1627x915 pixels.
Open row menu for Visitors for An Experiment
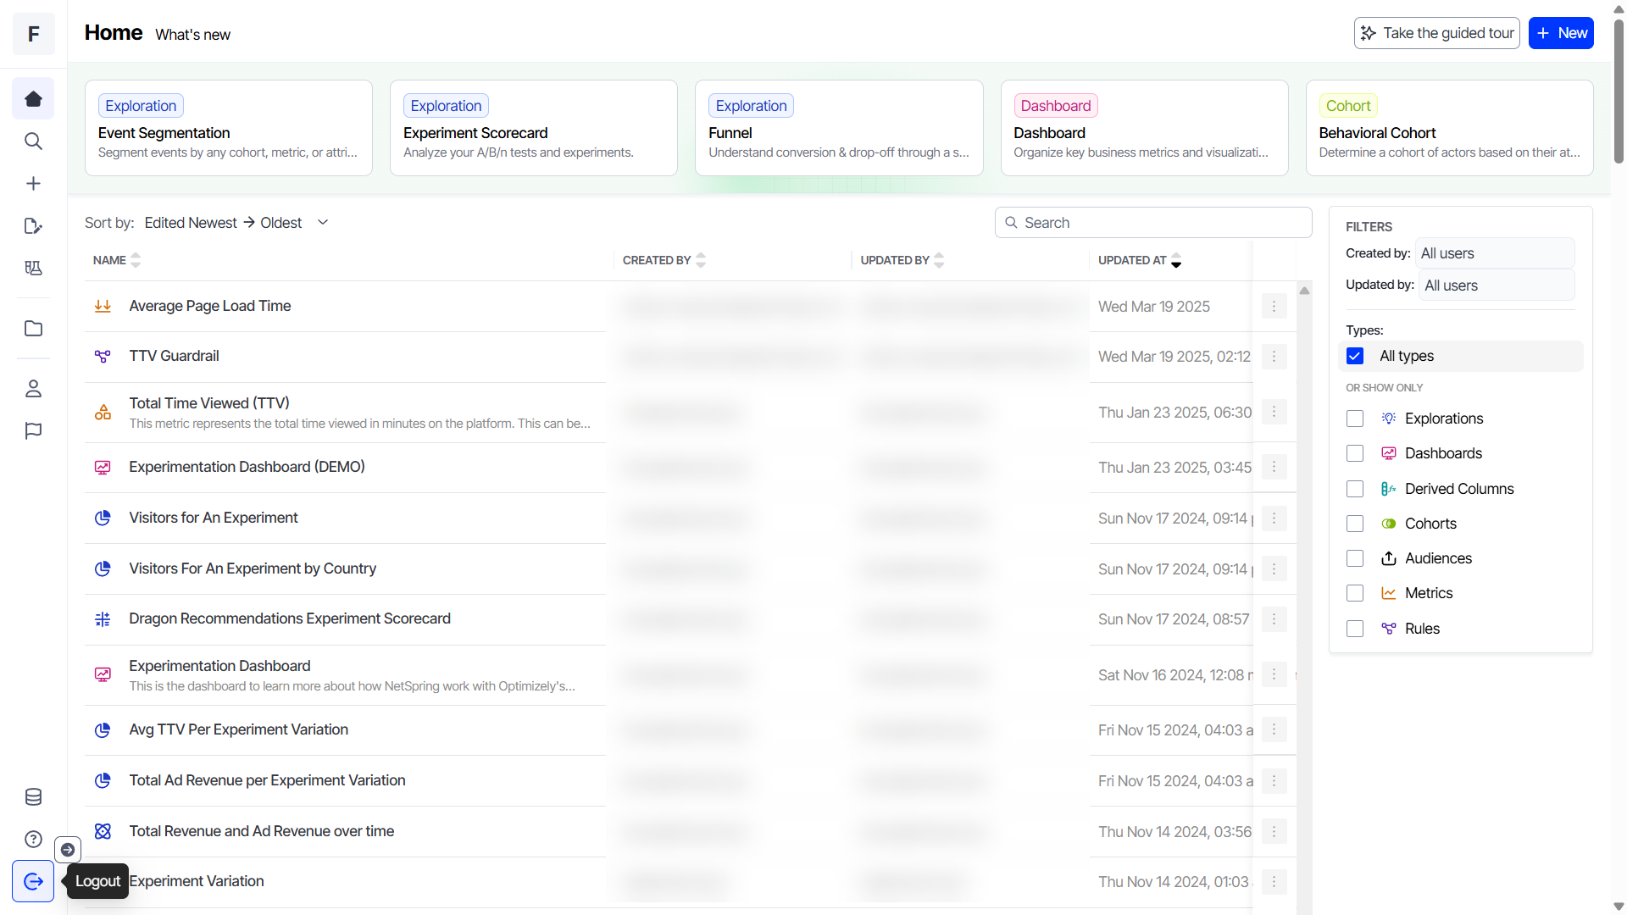tap(1274, 518)
